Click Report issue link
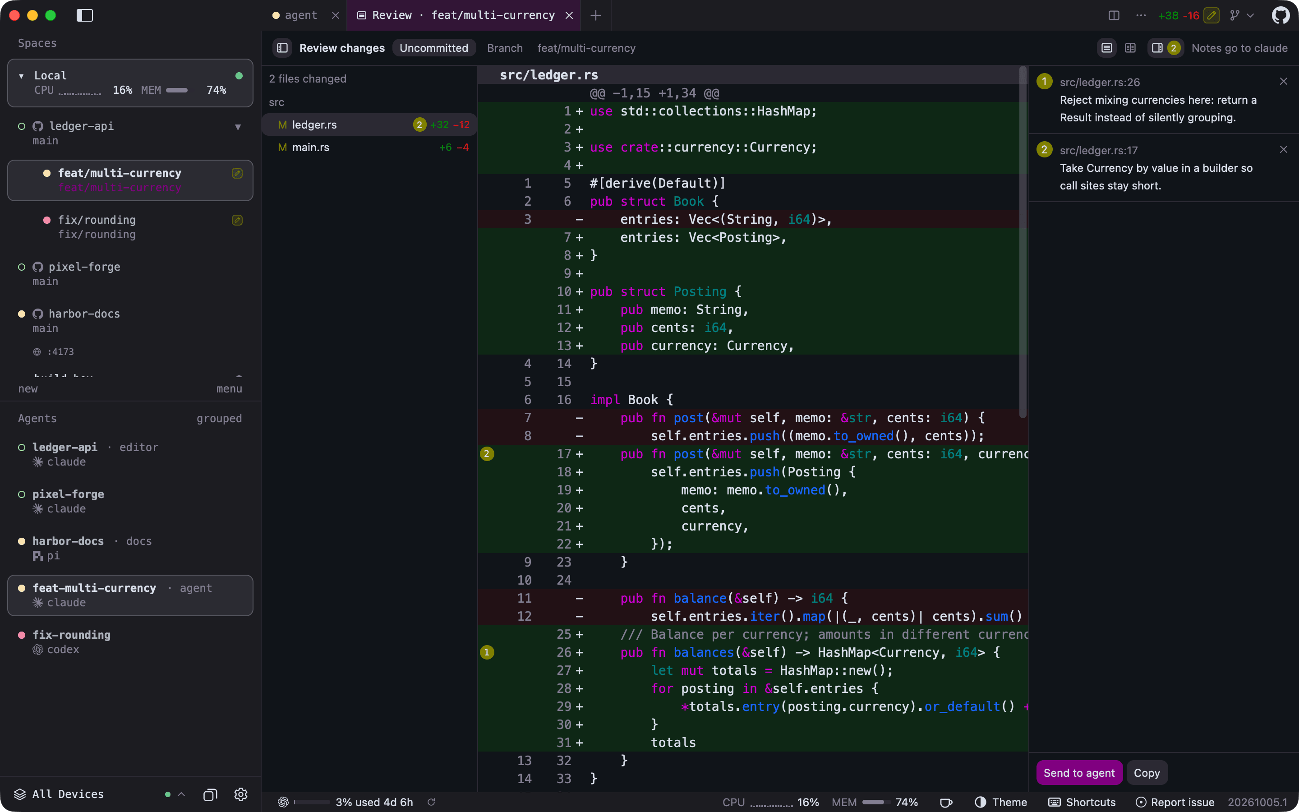 pyautogui.click(x=1175, y=803)
